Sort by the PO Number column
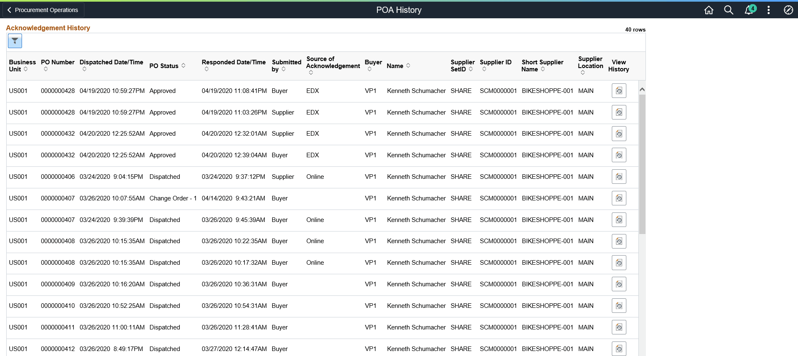The width and height of the screenshot is (798, 356). pos(58,65)
